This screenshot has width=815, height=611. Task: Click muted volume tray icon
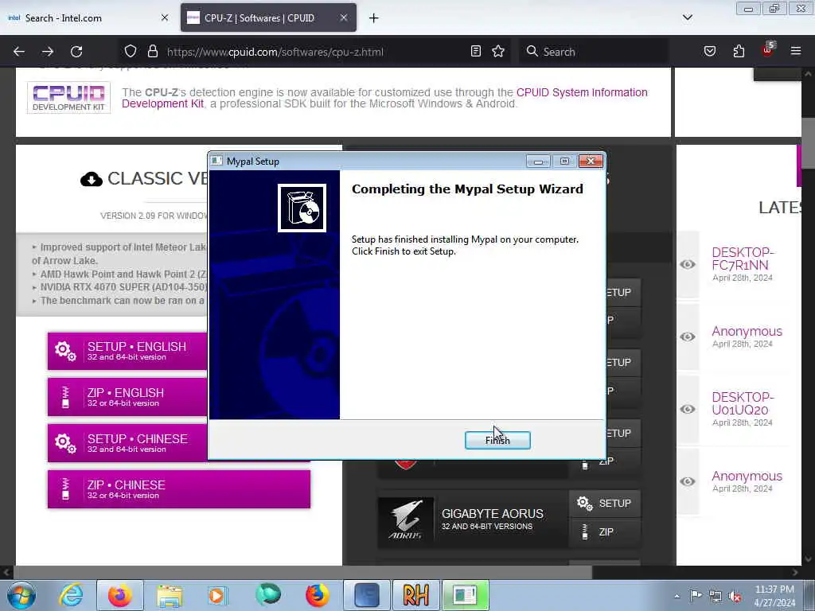(x=735, y=596)
